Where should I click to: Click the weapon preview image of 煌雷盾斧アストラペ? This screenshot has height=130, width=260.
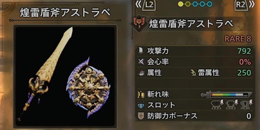point(65,76)
